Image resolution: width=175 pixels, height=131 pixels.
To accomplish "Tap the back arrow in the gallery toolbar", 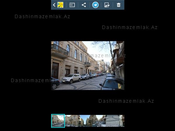I will 54,5.
